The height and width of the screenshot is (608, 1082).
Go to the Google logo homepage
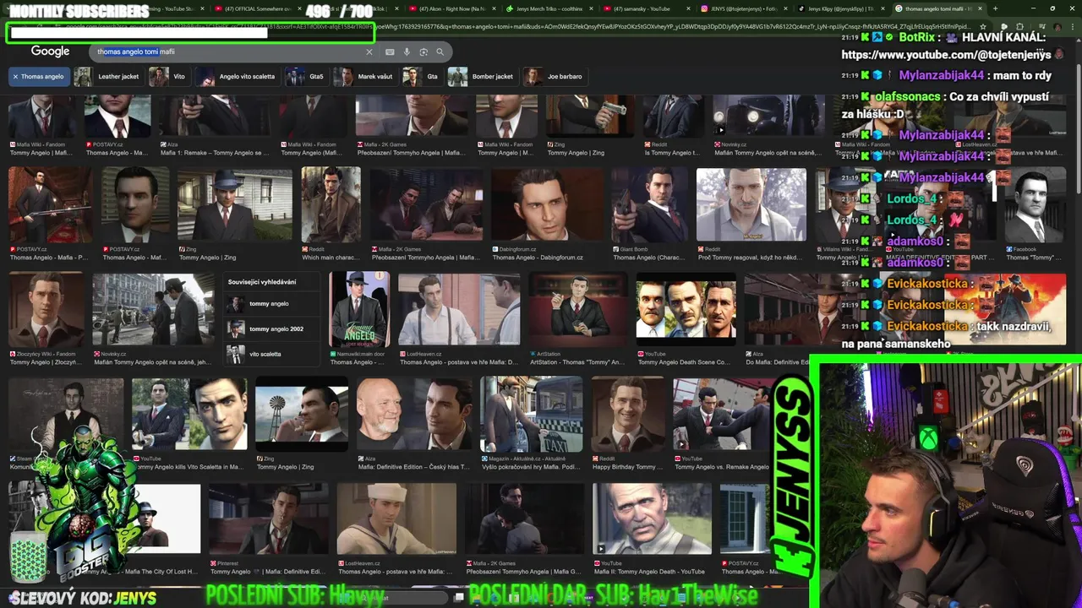50,52
